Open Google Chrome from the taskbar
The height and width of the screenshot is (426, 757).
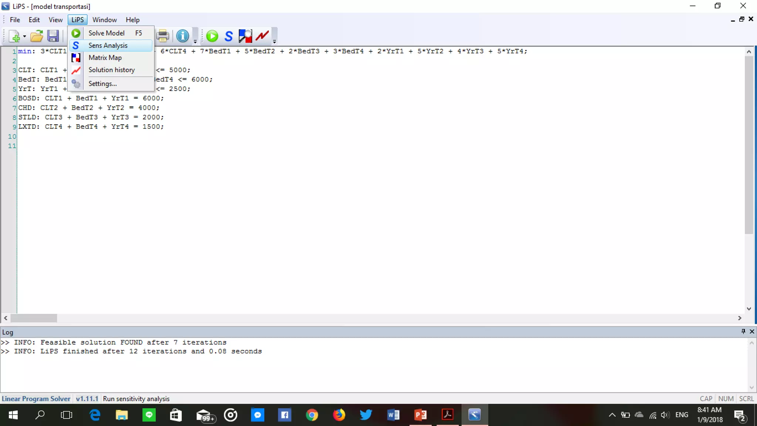click(312, 415)
